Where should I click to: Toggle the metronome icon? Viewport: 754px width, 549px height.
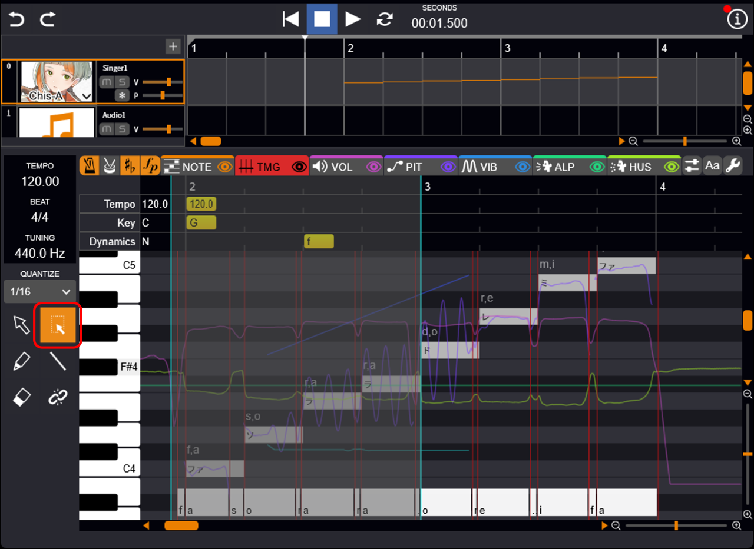(x=89, y=167)
